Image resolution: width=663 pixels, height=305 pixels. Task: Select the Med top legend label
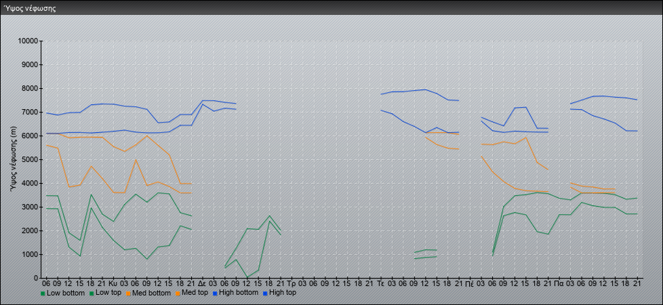click(194, 293)
